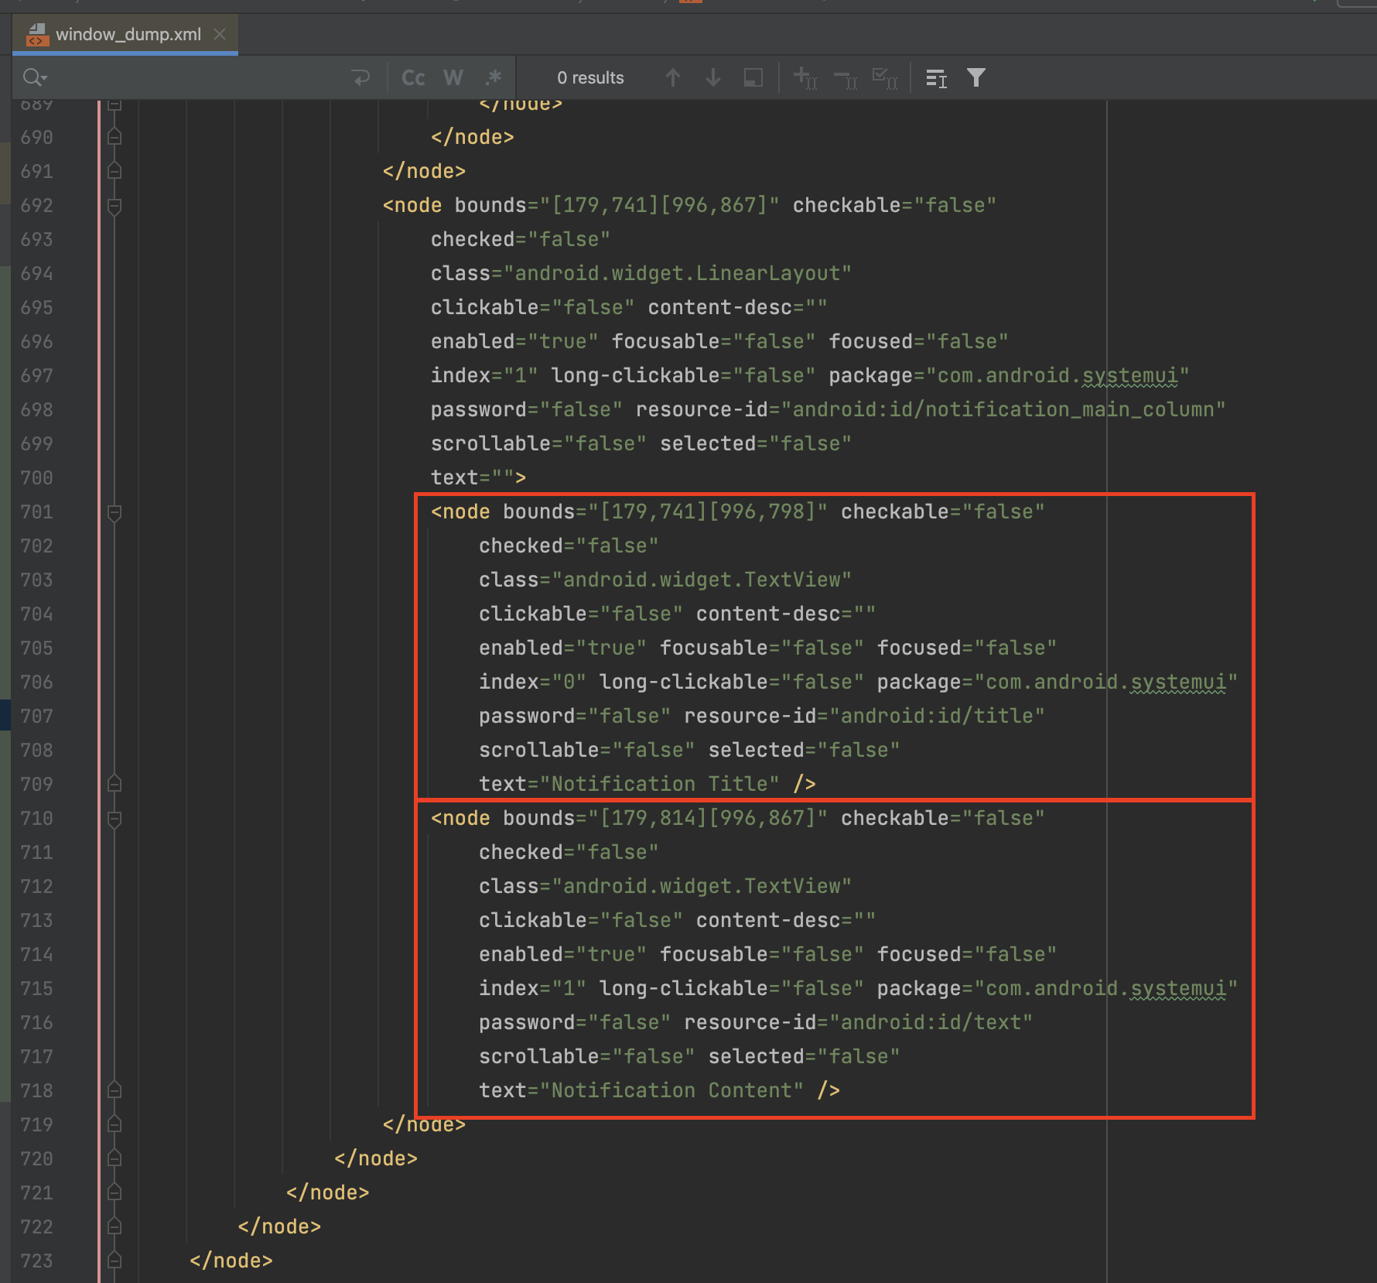
Task: Click scrollable attribute on line 699
Action: pyautogui.click(x=538, y=443)
